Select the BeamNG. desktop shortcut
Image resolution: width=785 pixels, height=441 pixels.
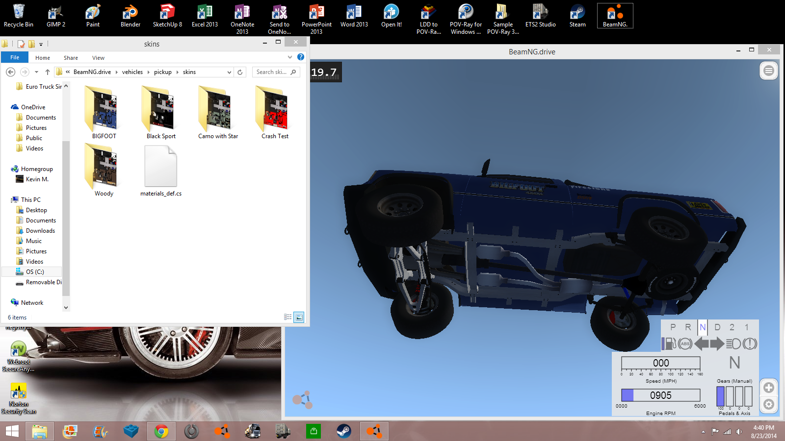click(x=615, y=16)
